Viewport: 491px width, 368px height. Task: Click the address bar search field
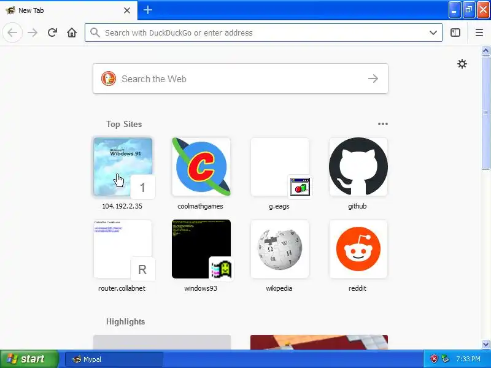(x=263, y=33)
